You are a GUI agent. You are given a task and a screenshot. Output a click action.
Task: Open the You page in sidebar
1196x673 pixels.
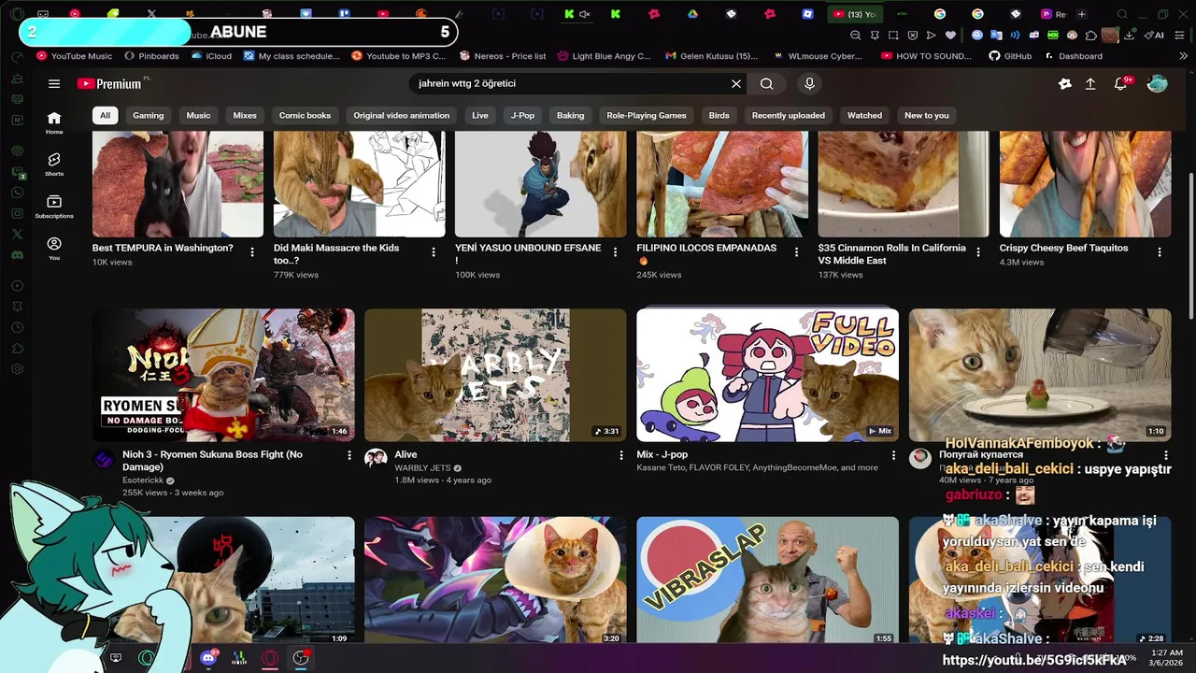[x=54, y=249]
